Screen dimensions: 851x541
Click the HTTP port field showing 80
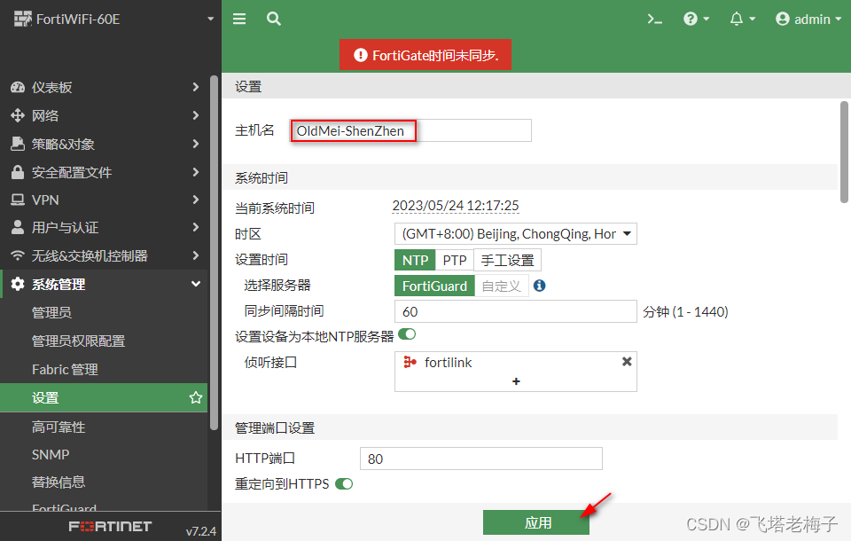481,459
